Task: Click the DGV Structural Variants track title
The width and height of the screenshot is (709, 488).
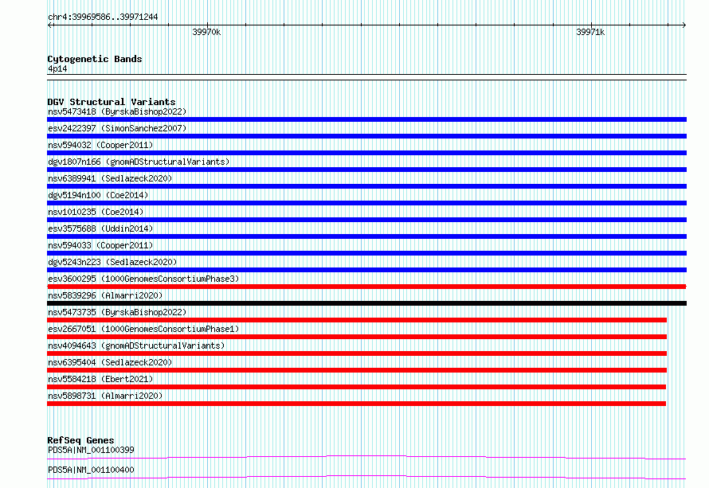Action: (x=112, y=102)
